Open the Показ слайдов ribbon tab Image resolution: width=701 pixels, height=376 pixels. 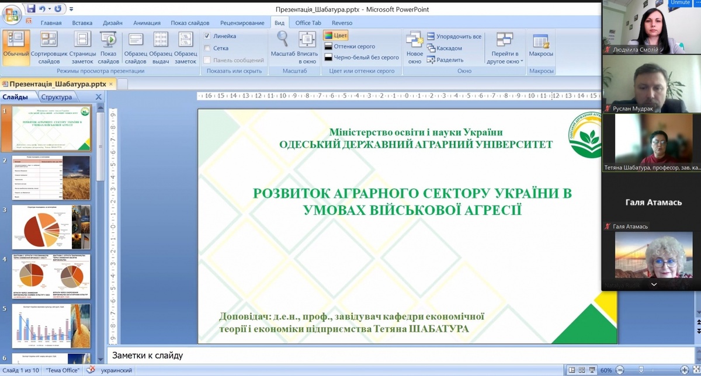190,23
